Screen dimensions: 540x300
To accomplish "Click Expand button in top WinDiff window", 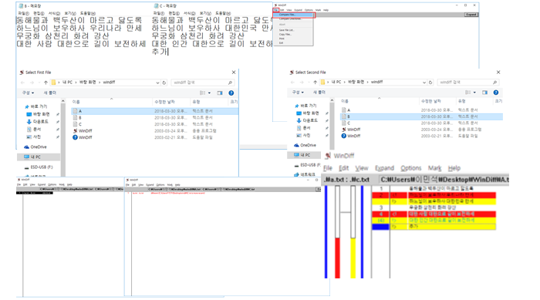I will click(471, 15).
